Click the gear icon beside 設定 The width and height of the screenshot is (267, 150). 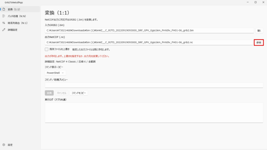click(x=4, y=145)
